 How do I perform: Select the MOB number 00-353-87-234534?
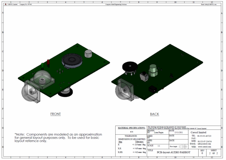(x=205, y=142)
